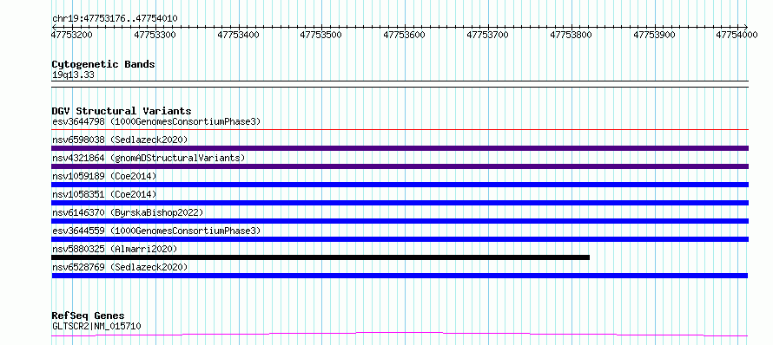Click the blue nsv6146370 variant bar
This screenshot has height=345, width=773.
point(400,221)
